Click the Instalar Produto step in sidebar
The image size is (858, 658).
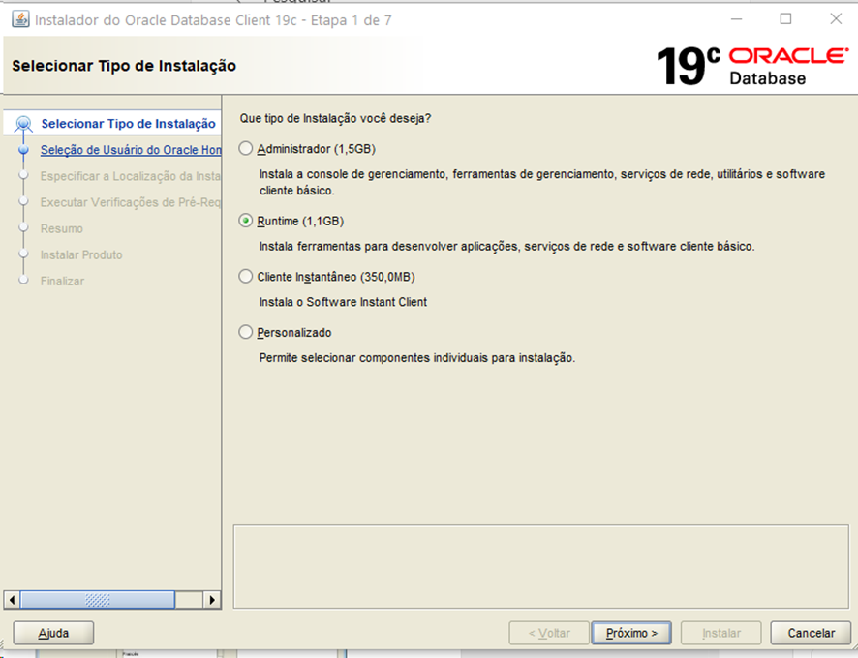(81, 254)
